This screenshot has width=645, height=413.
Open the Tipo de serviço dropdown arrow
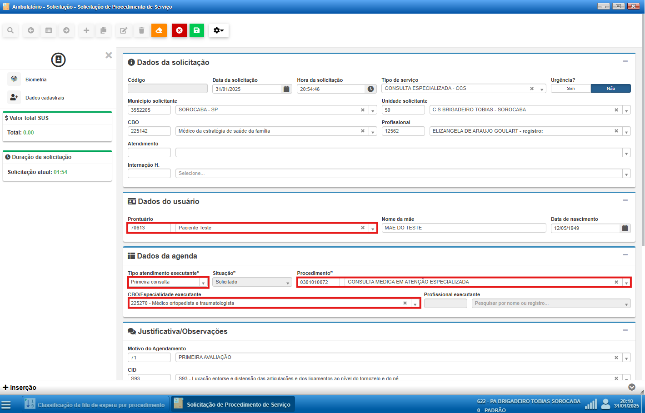pos(542,89)
